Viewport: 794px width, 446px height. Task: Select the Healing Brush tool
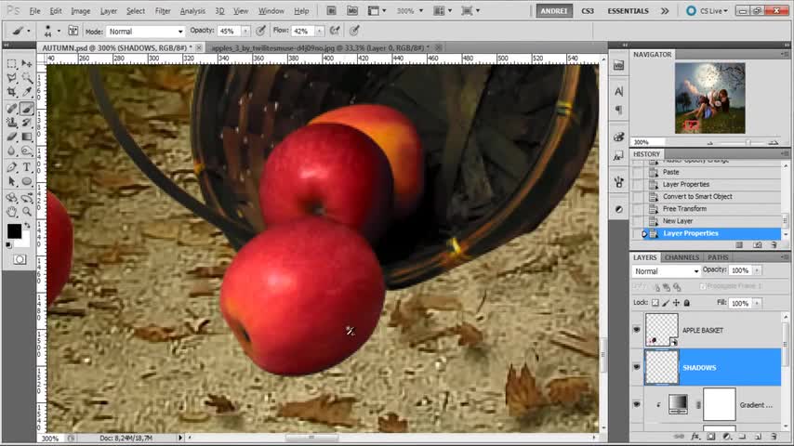(x=12, y=109)
